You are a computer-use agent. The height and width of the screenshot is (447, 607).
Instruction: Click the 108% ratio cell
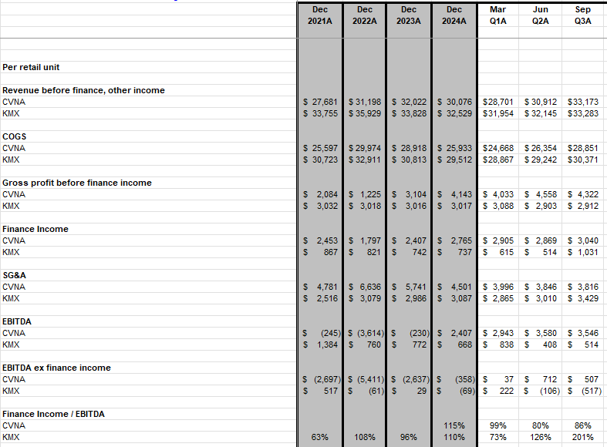pos(365,437)
